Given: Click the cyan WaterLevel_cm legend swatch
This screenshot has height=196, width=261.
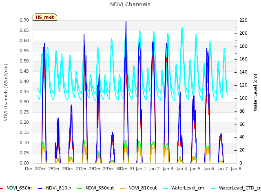Looking at the screenshot, I should pyautogui.click(x=166, y=189).
